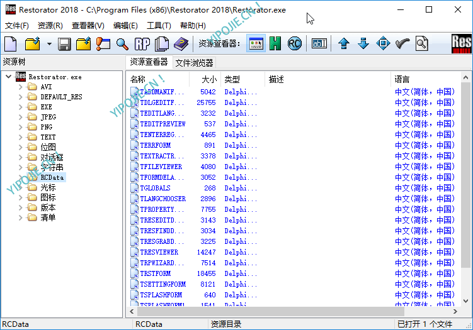Toggle the RC script viewer mode
Viewport: 473px width, 330px height.
(x=294, y=44)
